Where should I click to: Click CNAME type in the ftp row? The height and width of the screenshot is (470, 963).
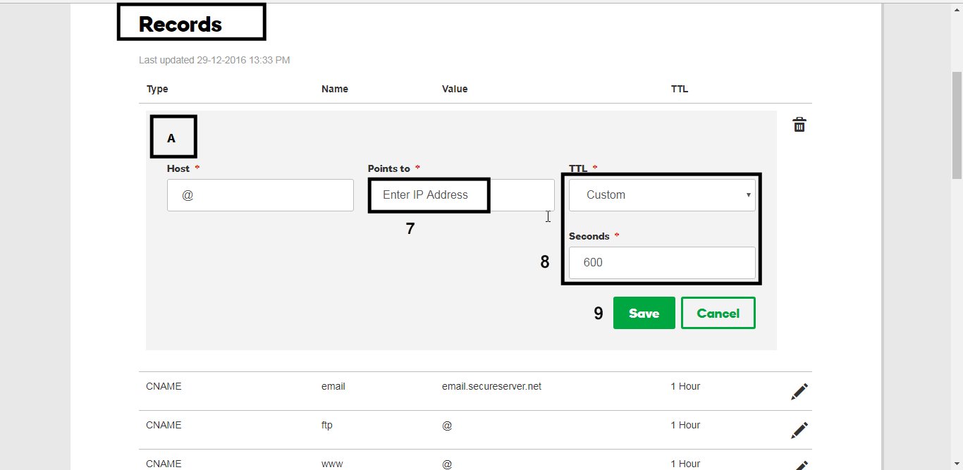click(x=164, y=425)
